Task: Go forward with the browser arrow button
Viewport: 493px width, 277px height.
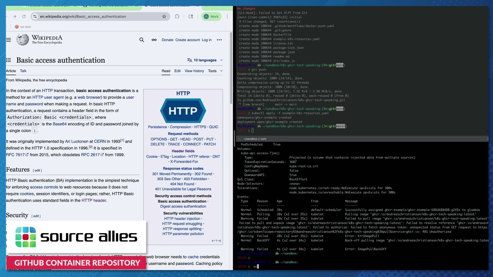Action: (x=15, y=17)
